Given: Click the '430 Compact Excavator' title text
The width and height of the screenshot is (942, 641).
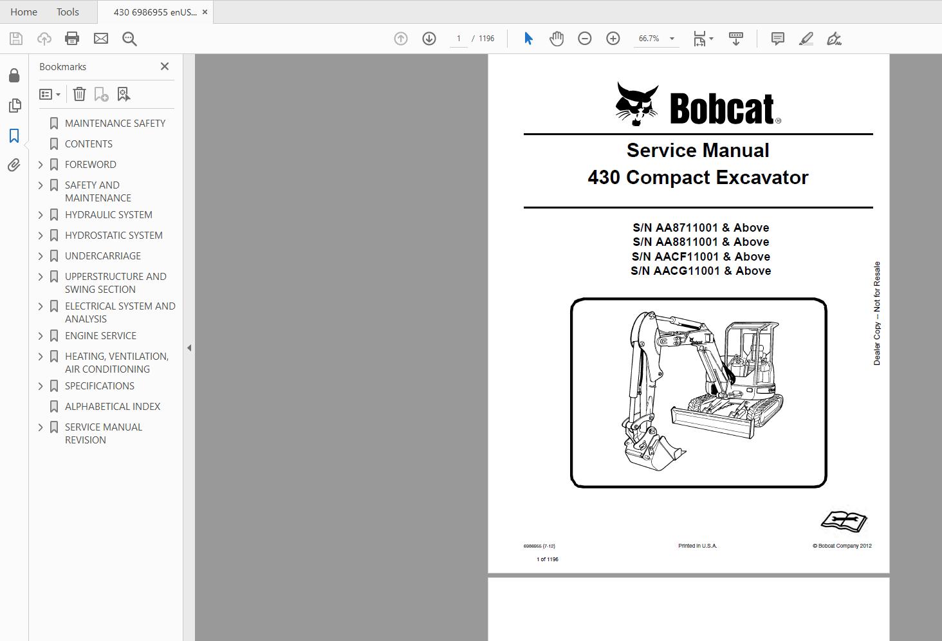Looking at the screenshot, I should pos(698,178).
